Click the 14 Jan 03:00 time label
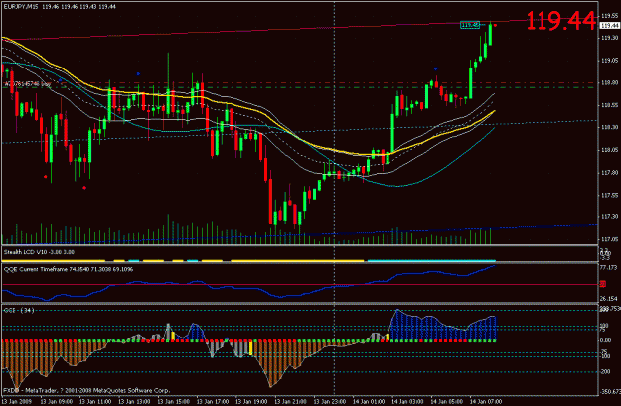The height and width of the screenshot is (406, 621). pos(407,401)
